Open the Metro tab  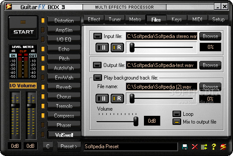coord(135,19)
